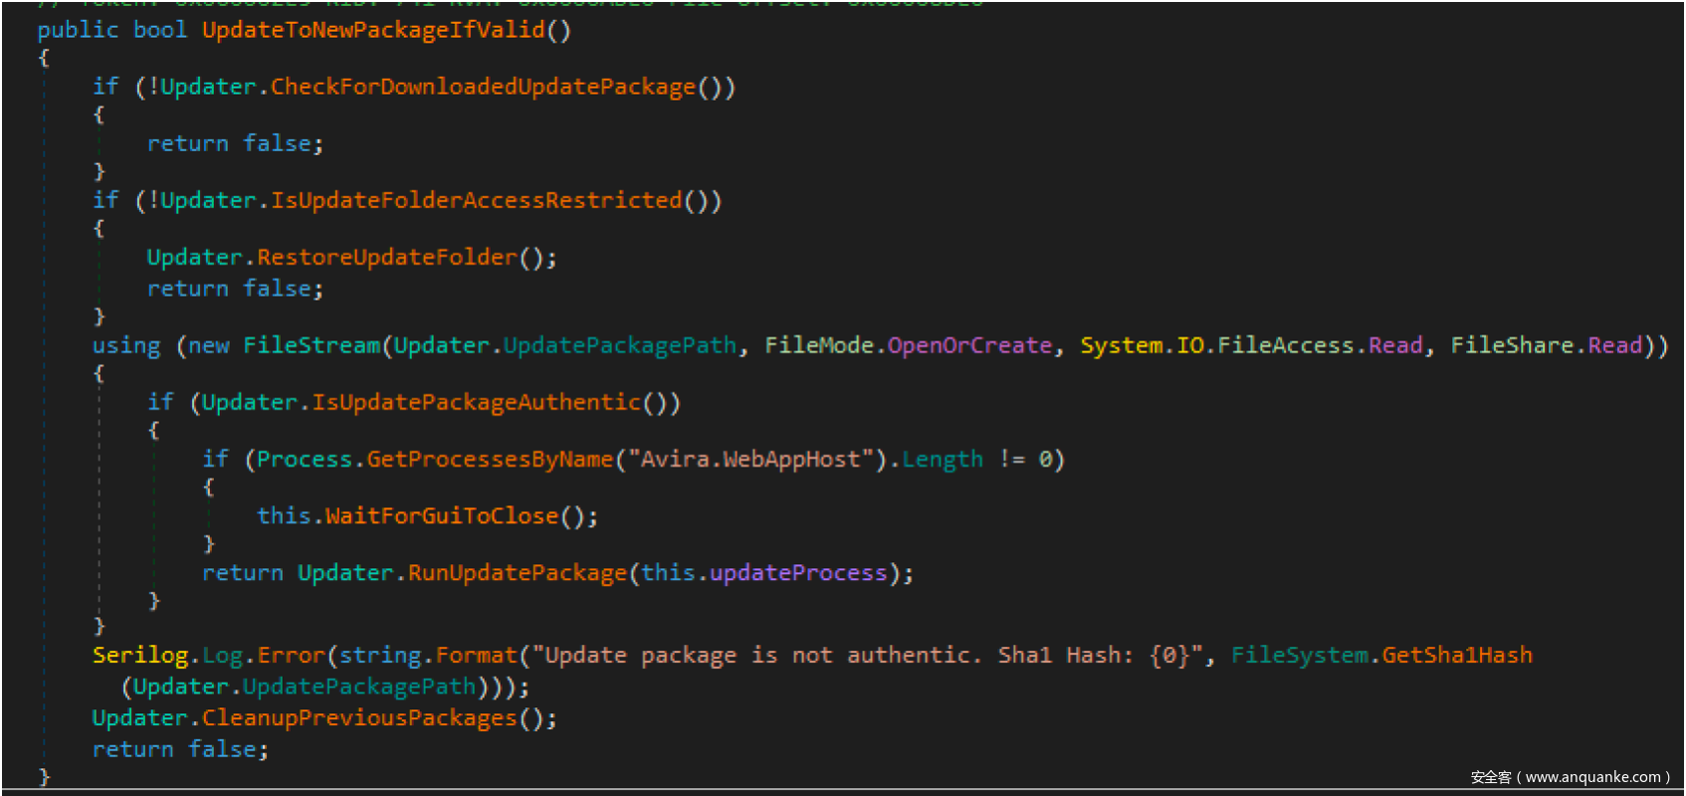
Task: Click the updateProcess field reference
Action: pos(797,573)
